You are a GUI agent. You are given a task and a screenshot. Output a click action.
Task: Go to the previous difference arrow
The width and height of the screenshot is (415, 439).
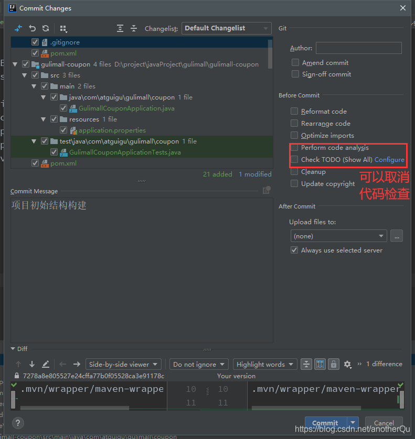point(18,364)
